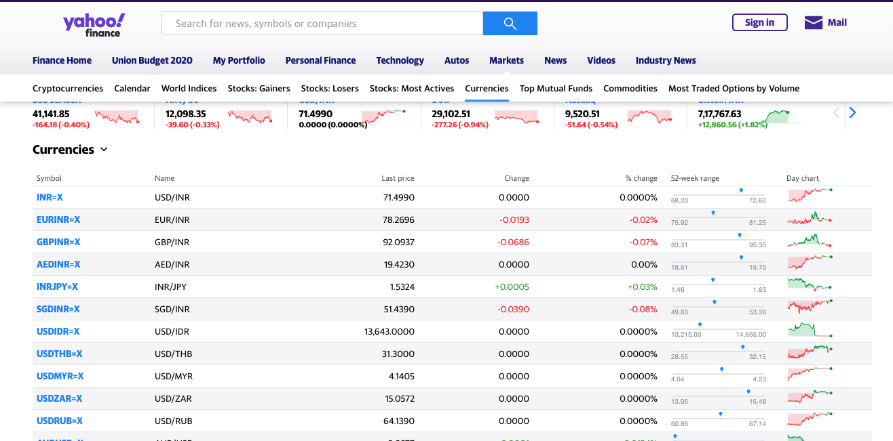Image resolution: width=893 pixels, height=441 pixels.
Task: Click the 52-week range slider for USD/INR
Action: coord(718,196)
